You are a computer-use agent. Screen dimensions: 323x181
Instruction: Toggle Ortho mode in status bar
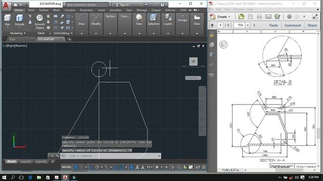91,167
